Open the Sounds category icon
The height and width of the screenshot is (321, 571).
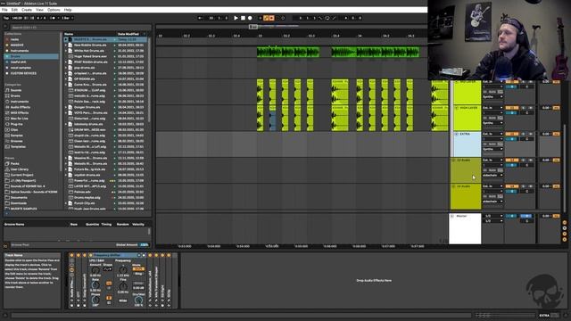point(7,90)
